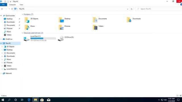This screenshot has width=182, height=102.
Task: Select Network in navigation pane
Action: pyautogui.click(x=9, y=73)
